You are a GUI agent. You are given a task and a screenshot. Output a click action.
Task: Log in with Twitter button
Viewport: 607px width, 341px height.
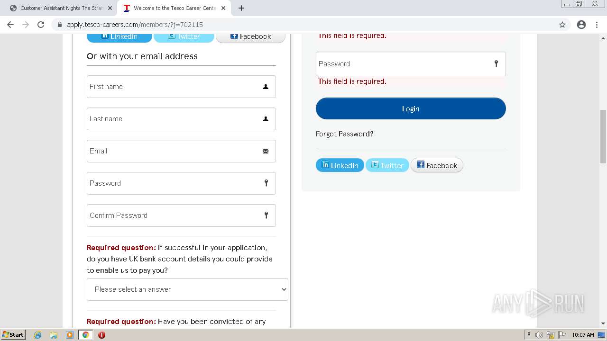(x=387, y=165)
